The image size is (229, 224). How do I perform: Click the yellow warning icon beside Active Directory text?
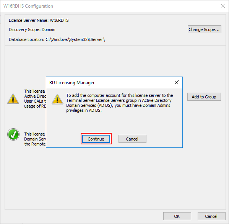[13, 99]
